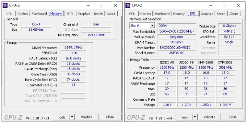Viewport: 247px width, 123px height.
Task: Open About tab in right window
Action: [x=234, y=14]
